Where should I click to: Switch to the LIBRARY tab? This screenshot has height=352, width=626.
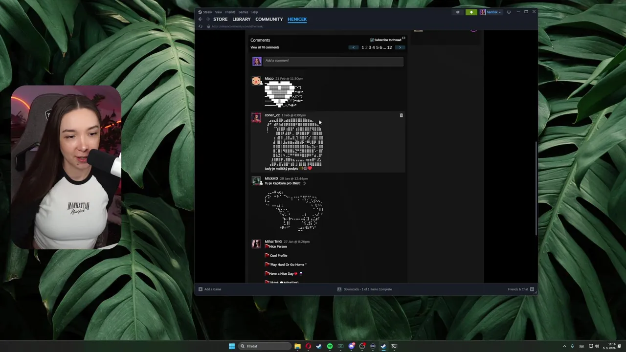[x=242, y=19]
